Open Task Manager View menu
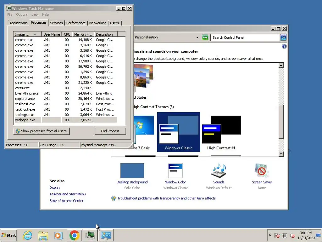322x242 pixels. click(35, 14)
